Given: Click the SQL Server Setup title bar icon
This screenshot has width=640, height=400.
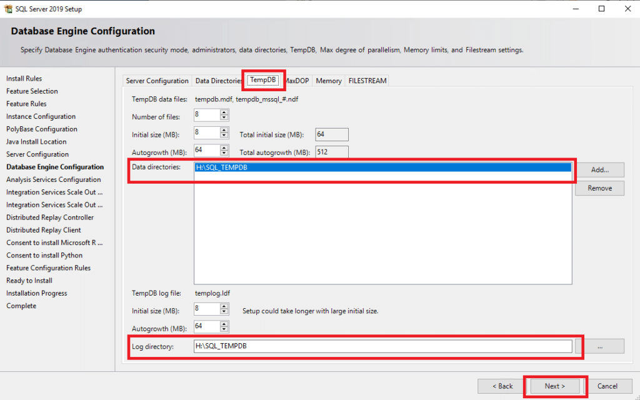Looking at the screenshot, I should 8,9.
